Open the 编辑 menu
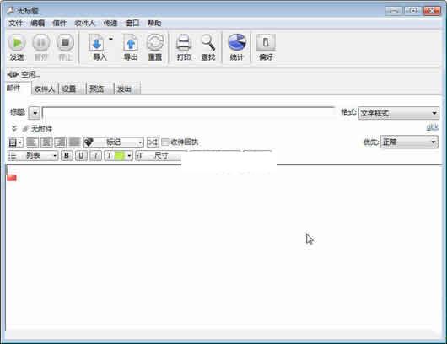This screenshot has height=344, width=447. coord(37,23)
